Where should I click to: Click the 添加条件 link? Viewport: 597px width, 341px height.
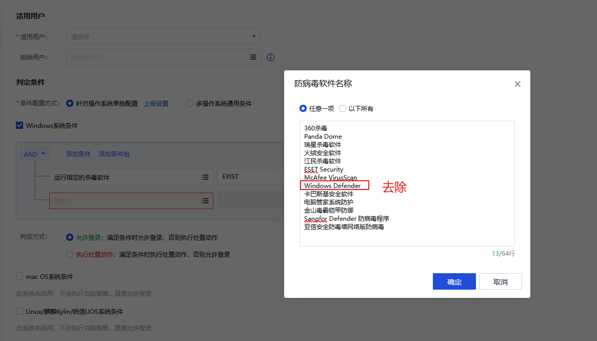[x=78, y=154]
